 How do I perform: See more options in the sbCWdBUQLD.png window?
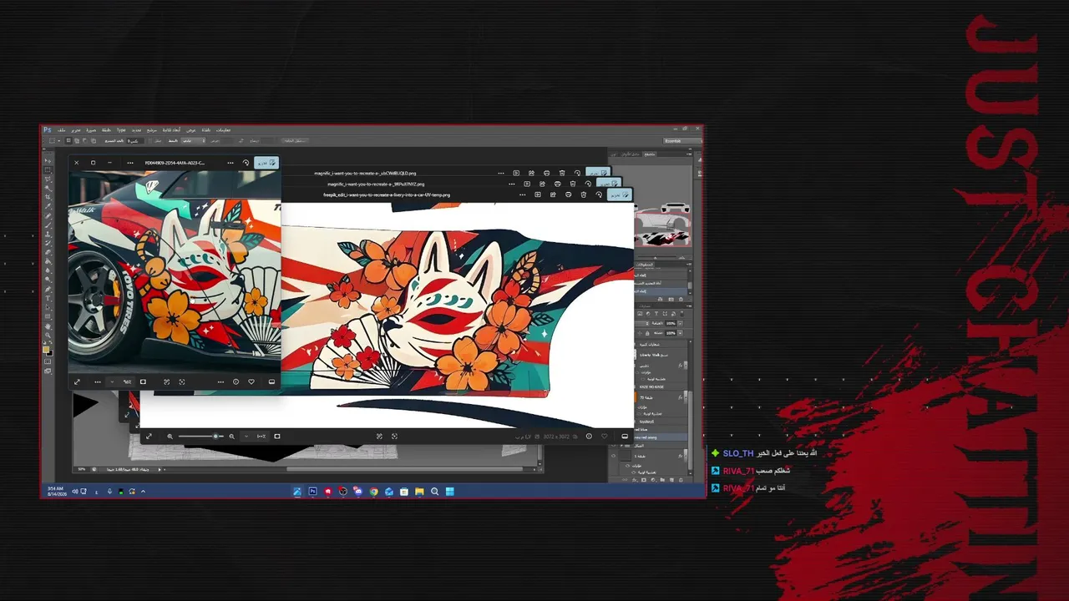pos(501,173)
